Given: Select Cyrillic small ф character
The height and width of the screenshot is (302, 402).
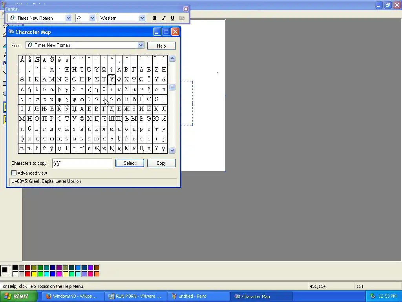Looking at the screenshot, I should coord(22,139).
